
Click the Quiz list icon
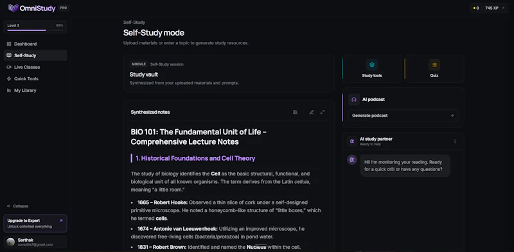pyautogui.click(x=434, y=65)
